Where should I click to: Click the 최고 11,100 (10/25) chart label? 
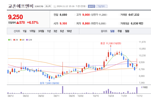click(111, 43)
